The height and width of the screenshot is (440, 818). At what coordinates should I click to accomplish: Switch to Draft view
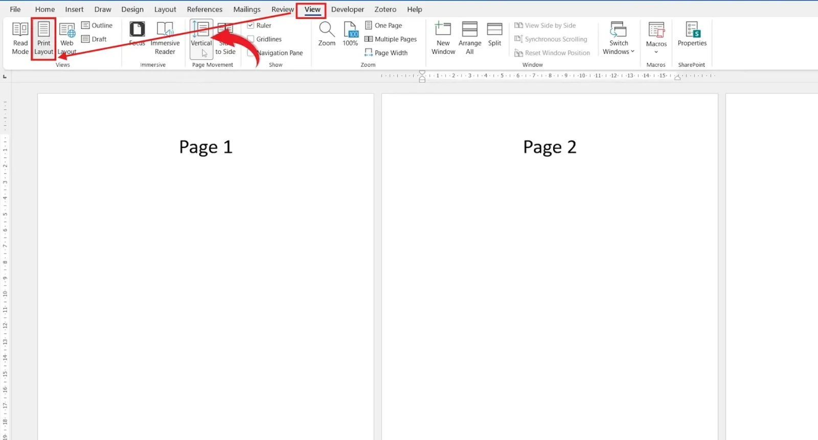tap(94, 39)
